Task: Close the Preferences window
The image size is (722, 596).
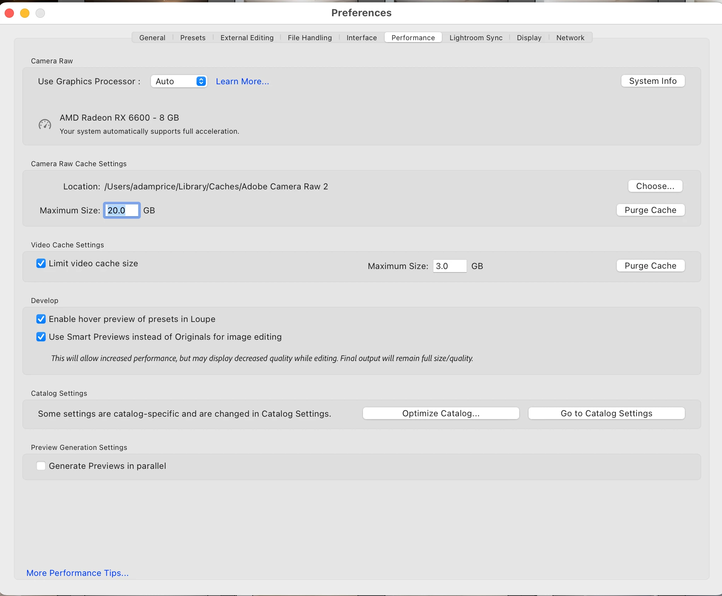Action: click(x=9, y=13)
